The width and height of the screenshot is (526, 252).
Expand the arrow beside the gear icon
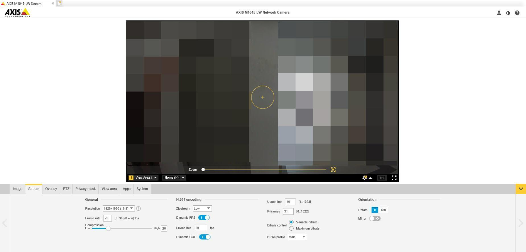click(370, 178)
